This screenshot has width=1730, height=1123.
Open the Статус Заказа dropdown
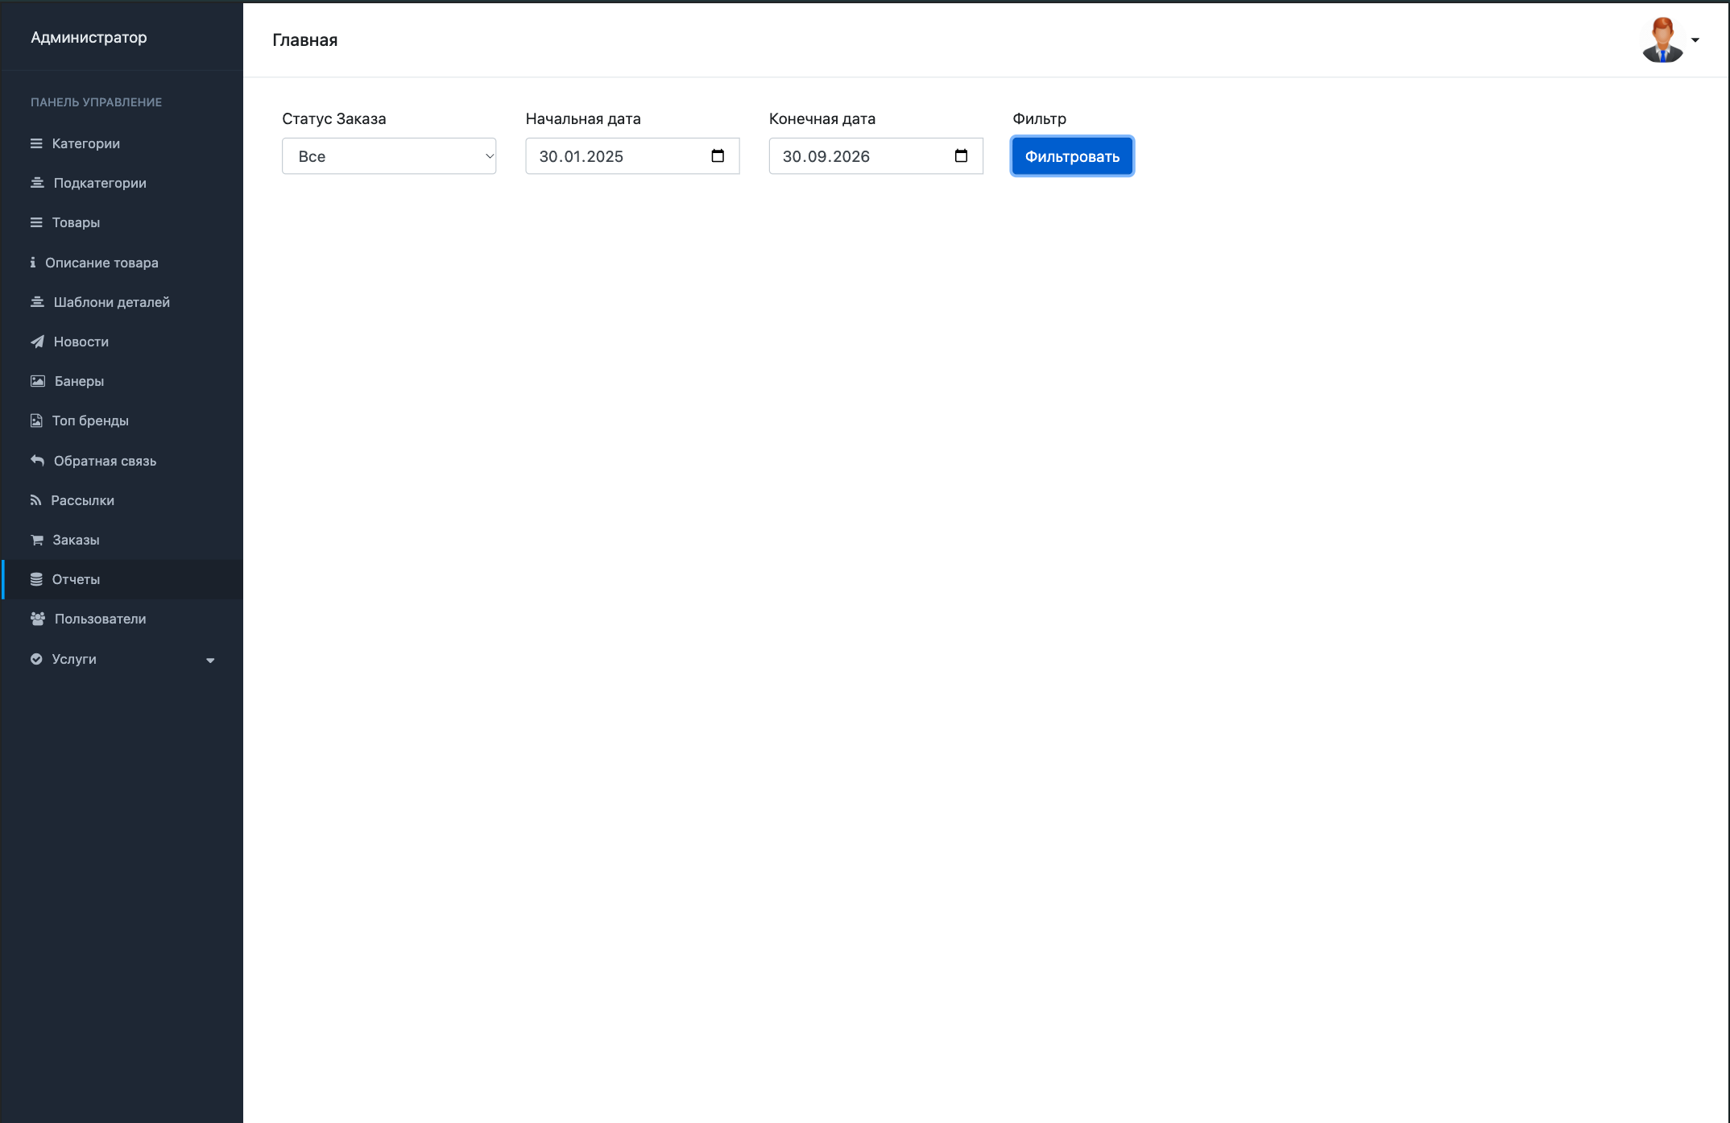(x=389, y=156)
